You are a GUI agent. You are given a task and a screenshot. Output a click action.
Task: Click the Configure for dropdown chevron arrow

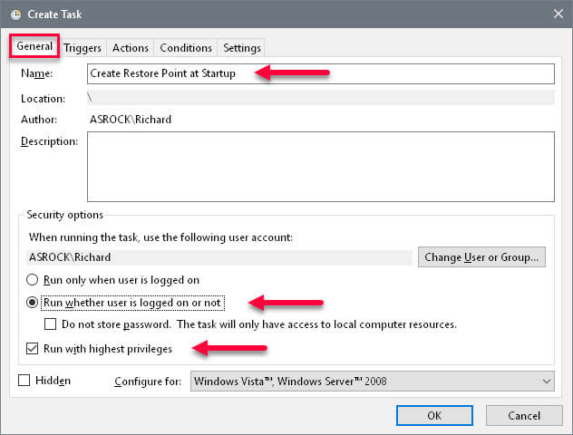click(547, 382)
